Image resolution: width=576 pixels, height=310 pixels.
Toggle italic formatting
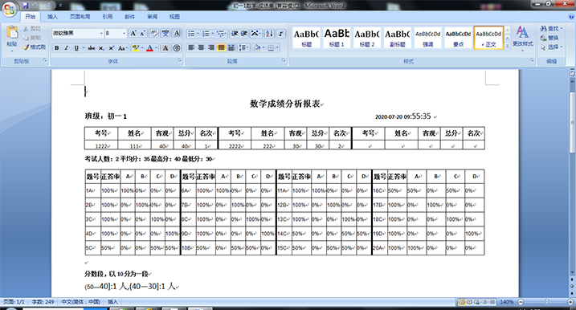coord(66,47)
